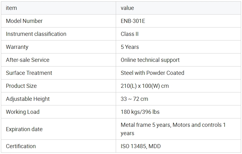Select the Model Number label cell
The height and width of the screenshot is (154, 242).
[24, 21]
